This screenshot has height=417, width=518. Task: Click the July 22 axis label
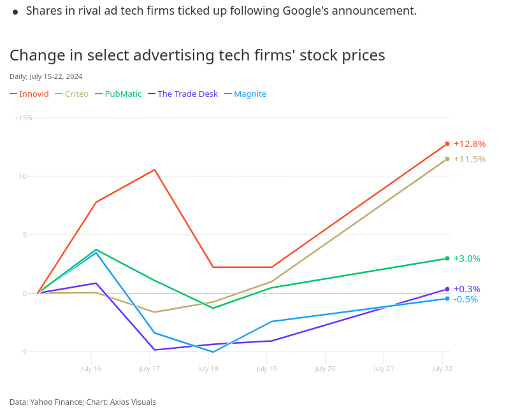(442, 369)
